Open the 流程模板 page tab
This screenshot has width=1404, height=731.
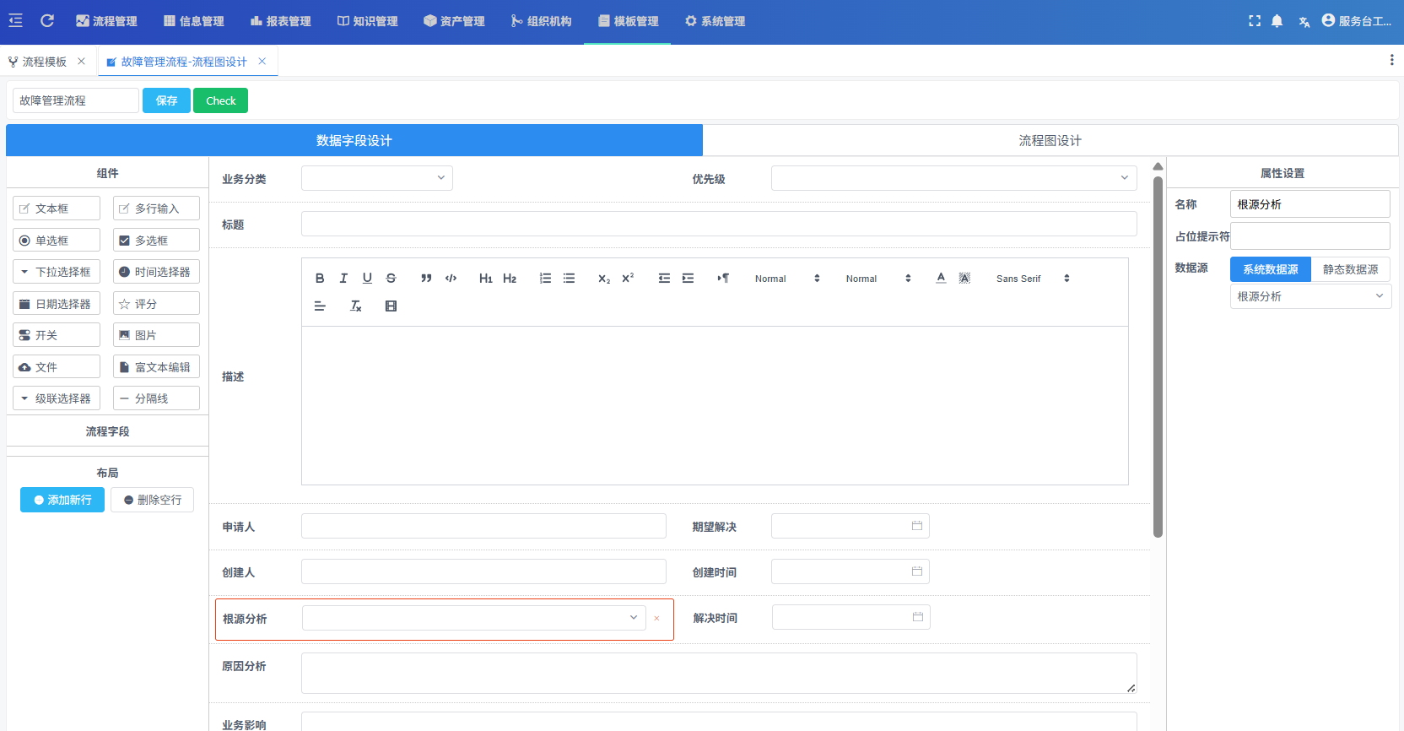(x=45, y=62)
